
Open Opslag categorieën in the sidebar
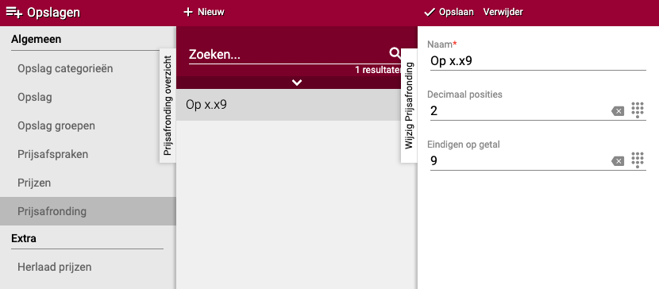(x=65, y=68)
